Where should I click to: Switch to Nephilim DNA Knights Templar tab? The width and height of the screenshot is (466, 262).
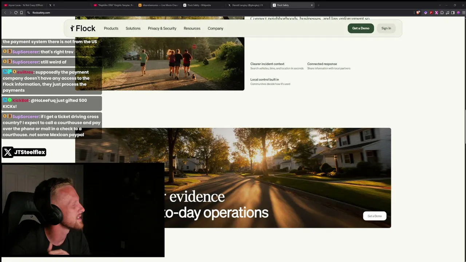tap(114, 5)
